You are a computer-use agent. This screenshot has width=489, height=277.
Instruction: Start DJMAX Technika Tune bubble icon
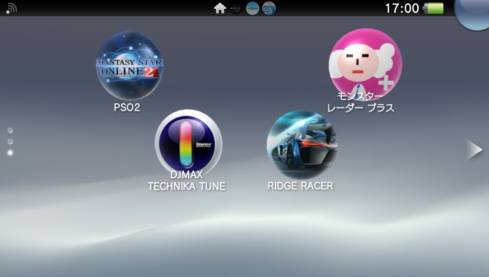tap(188, 144)
